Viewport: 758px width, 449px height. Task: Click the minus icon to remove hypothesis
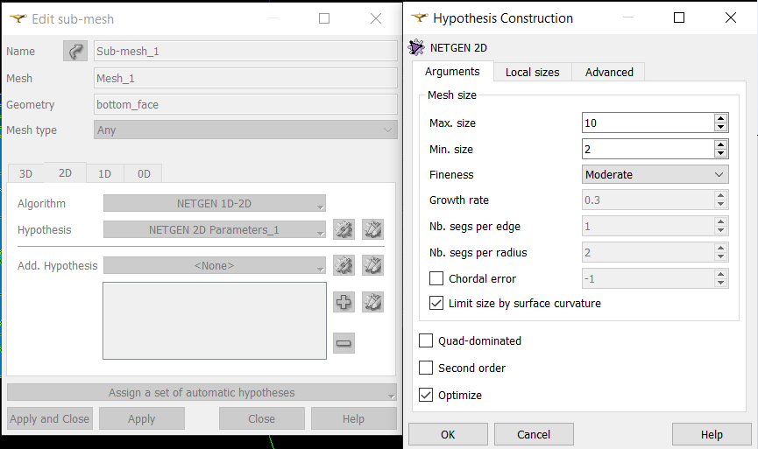(344, 343)
